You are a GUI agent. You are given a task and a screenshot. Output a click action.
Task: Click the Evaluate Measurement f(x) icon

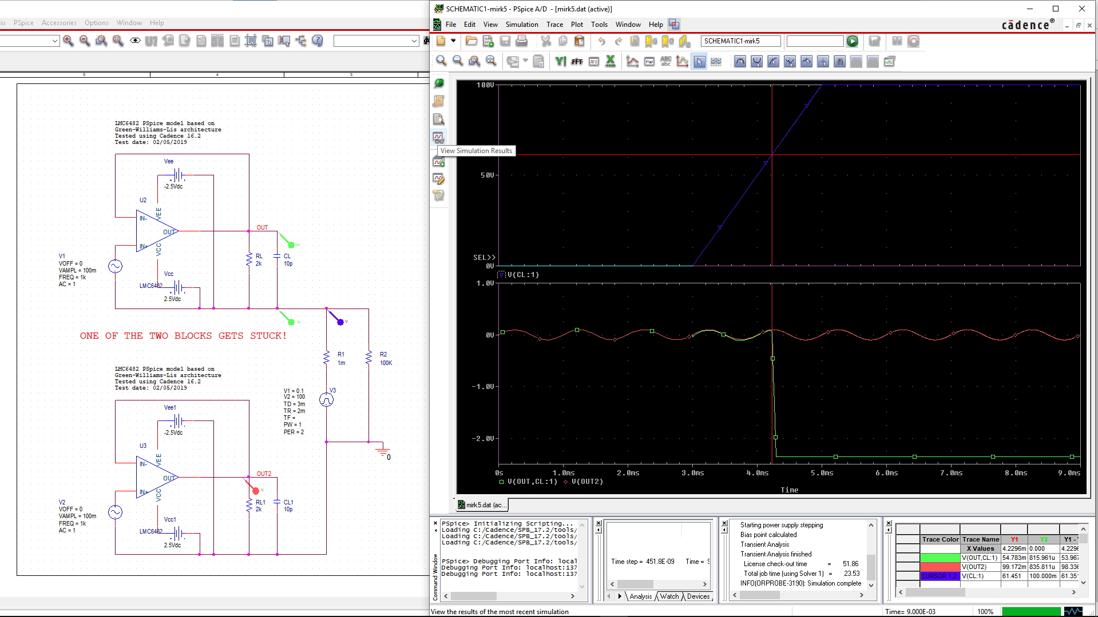coord(649,61)
